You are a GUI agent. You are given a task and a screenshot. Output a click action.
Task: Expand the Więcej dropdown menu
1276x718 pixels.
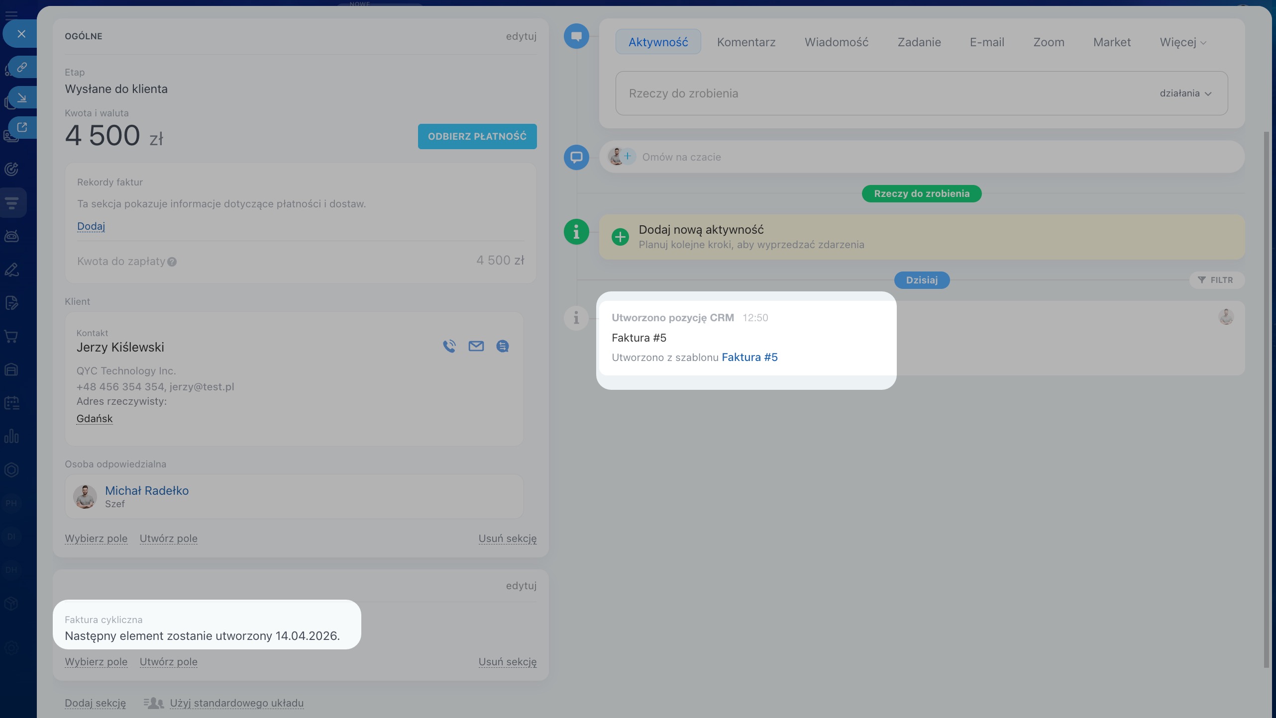[1182, 42]
